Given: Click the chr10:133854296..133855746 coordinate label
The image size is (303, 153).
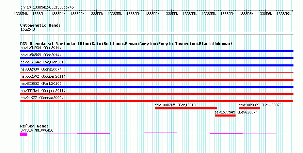Looking at the screenshot, I should (x=47, y=7).
